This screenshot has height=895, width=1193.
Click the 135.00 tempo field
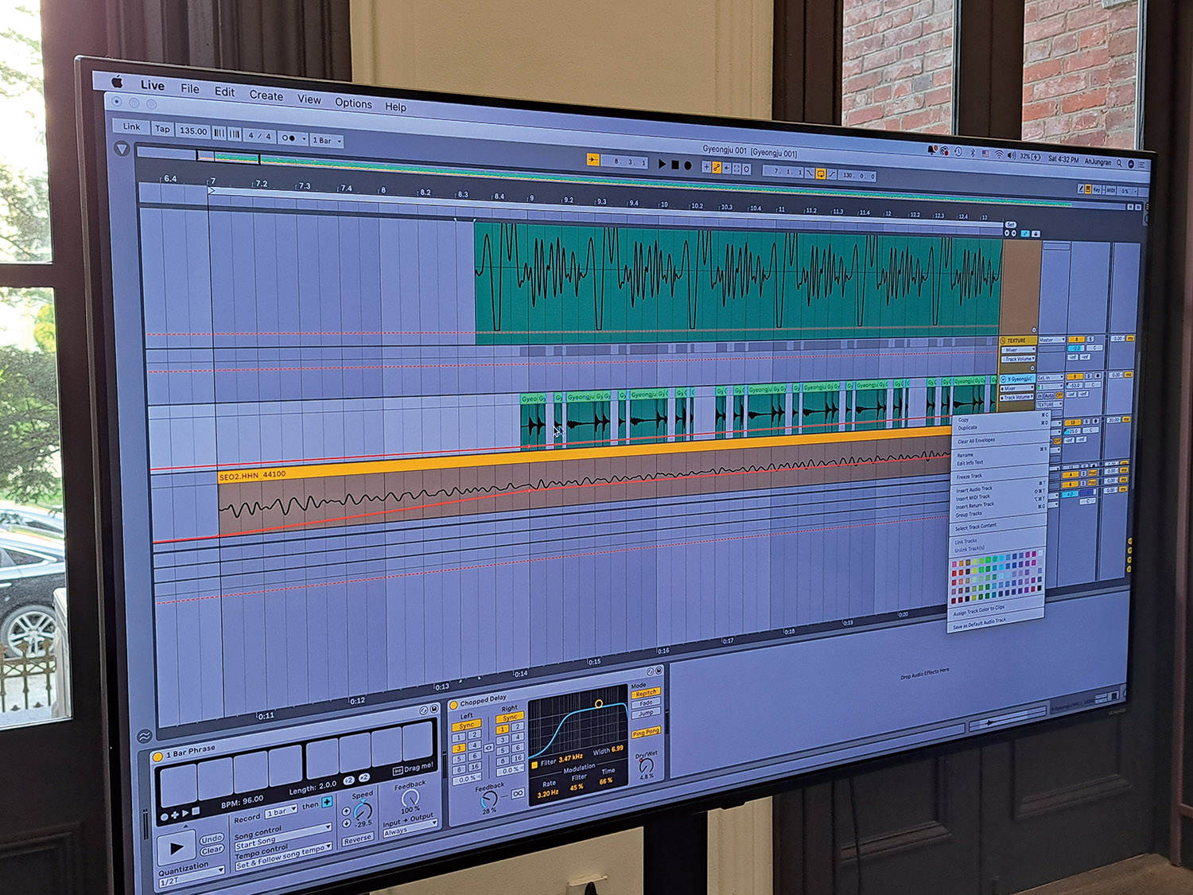(x=193, y=131)
